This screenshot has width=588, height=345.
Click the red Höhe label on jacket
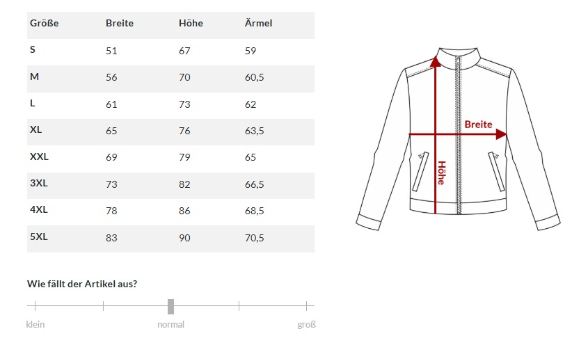[441, 173]
